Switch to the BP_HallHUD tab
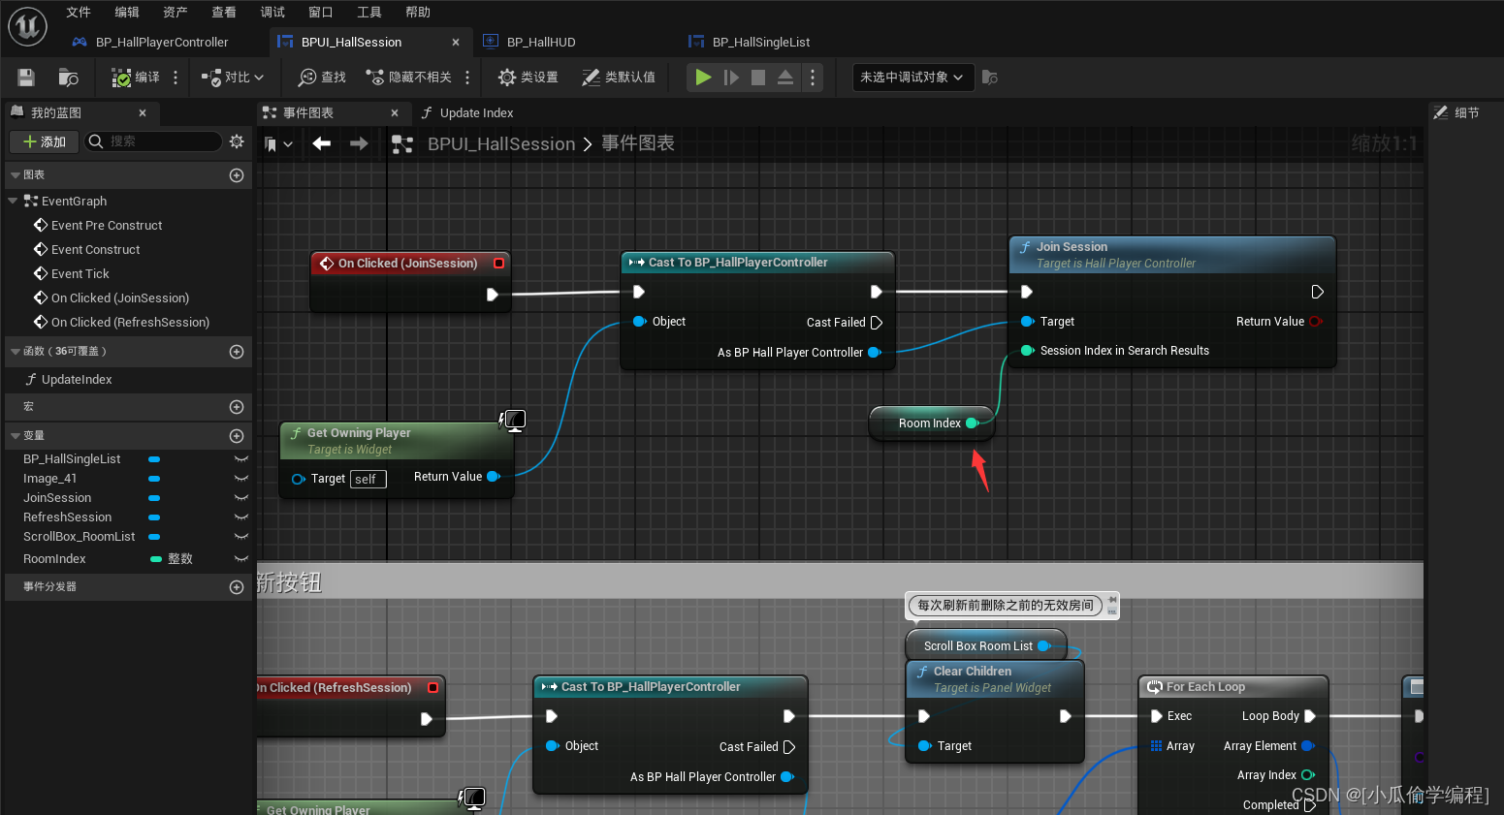Image resolution: width=1504 pixels, height=815 pixels. coord(540,43)
